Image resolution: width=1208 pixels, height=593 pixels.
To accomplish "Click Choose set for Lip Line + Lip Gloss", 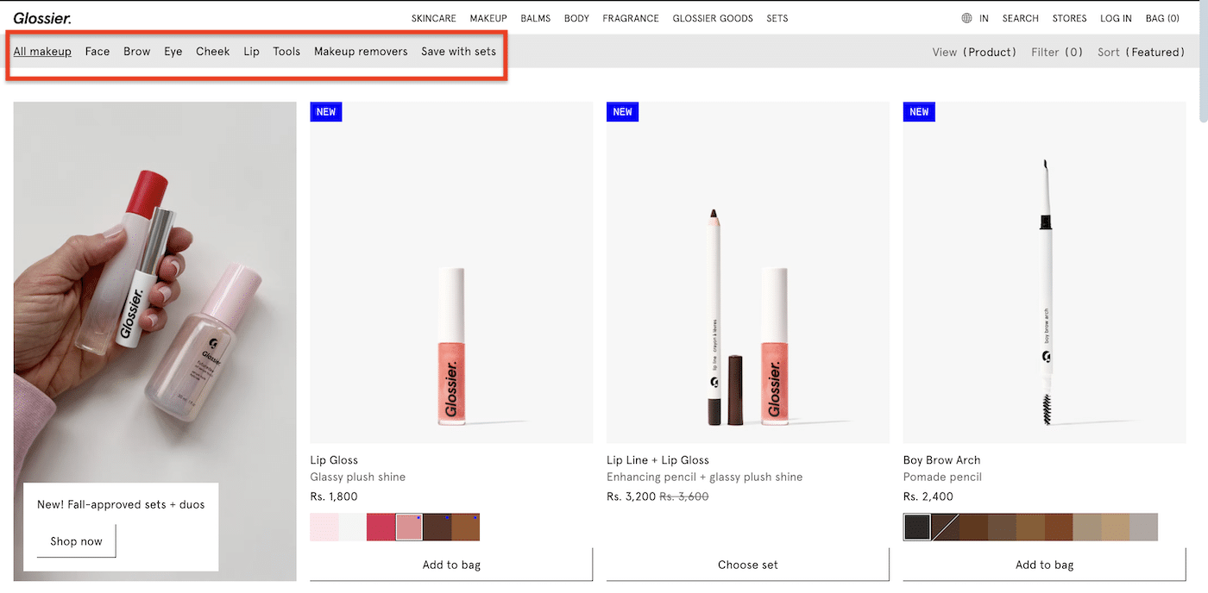I will click(x=747, y=565).
